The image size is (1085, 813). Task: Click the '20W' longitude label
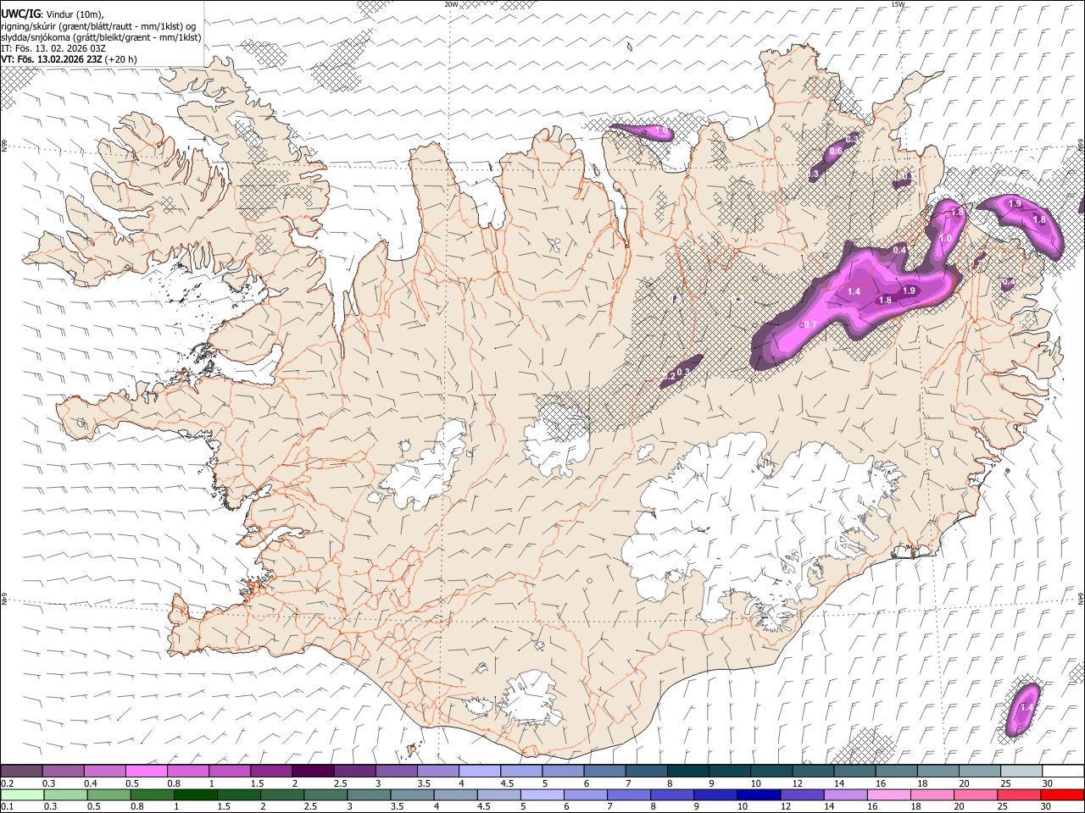[452, 4]
